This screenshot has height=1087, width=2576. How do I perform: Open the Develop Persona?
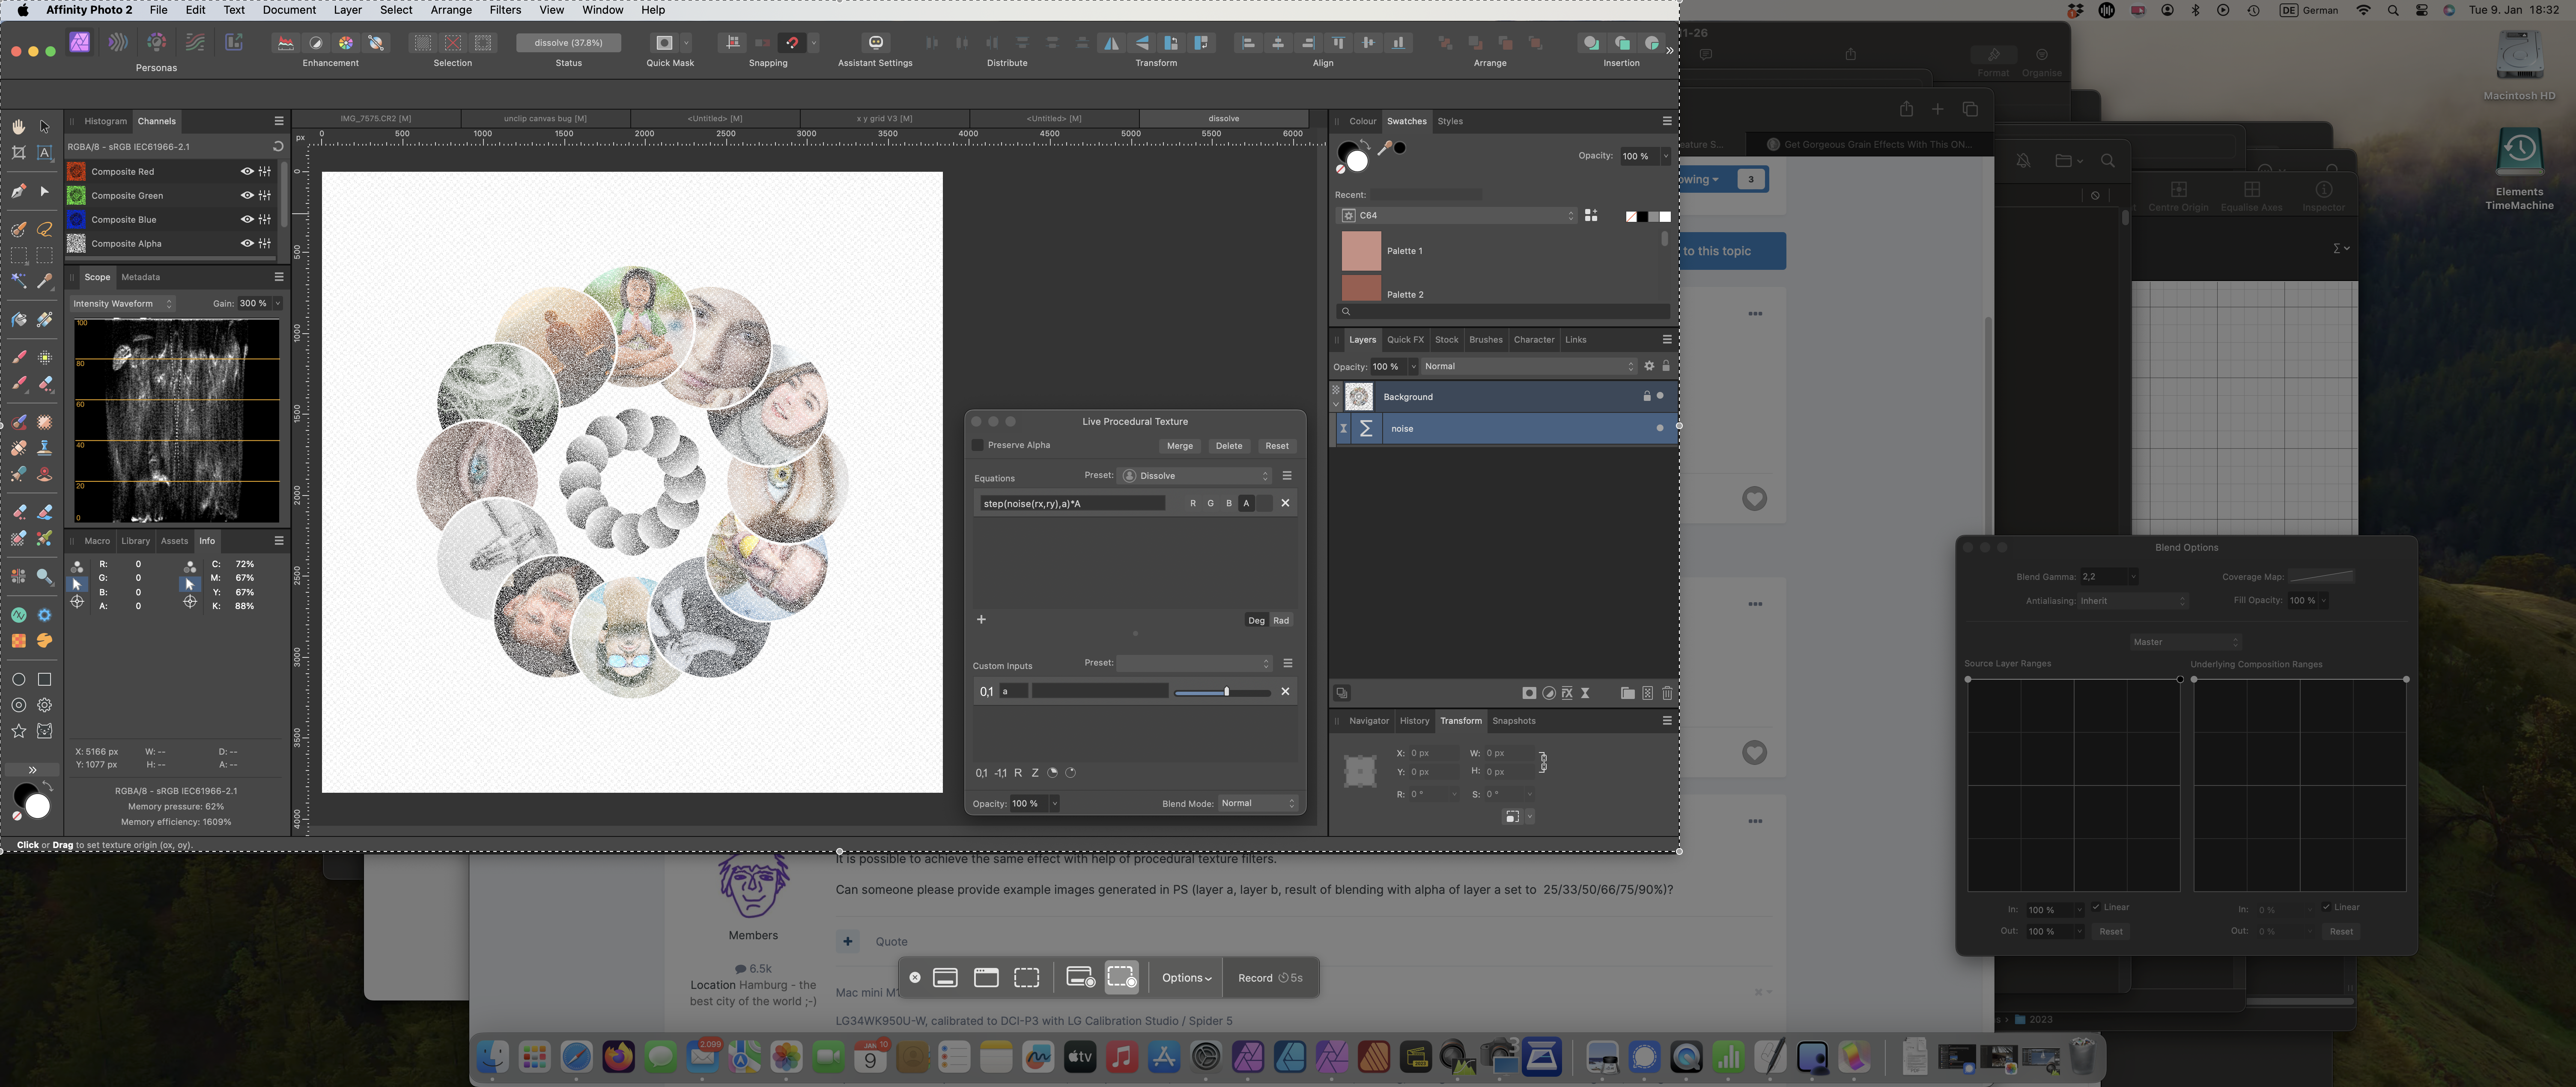click(x=157, y=43)
